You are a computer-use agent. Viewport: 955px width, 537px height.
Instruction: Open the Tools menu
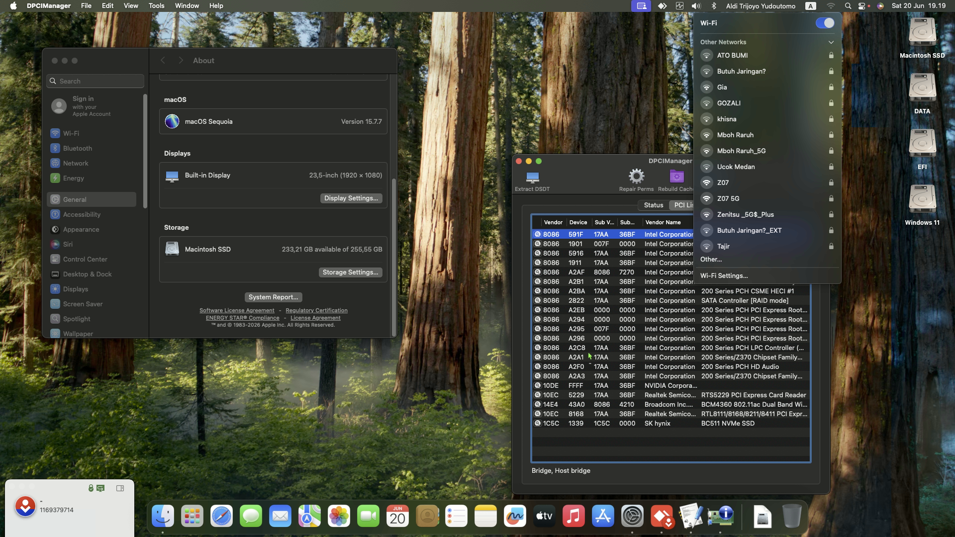click(x=156, y=6)
